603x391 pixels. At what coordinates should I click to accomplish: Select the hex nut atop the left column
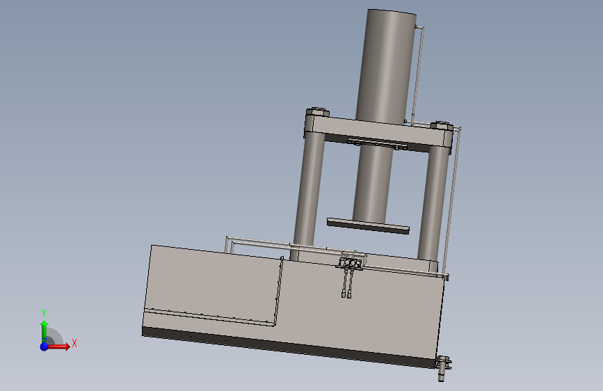(318, 112)
